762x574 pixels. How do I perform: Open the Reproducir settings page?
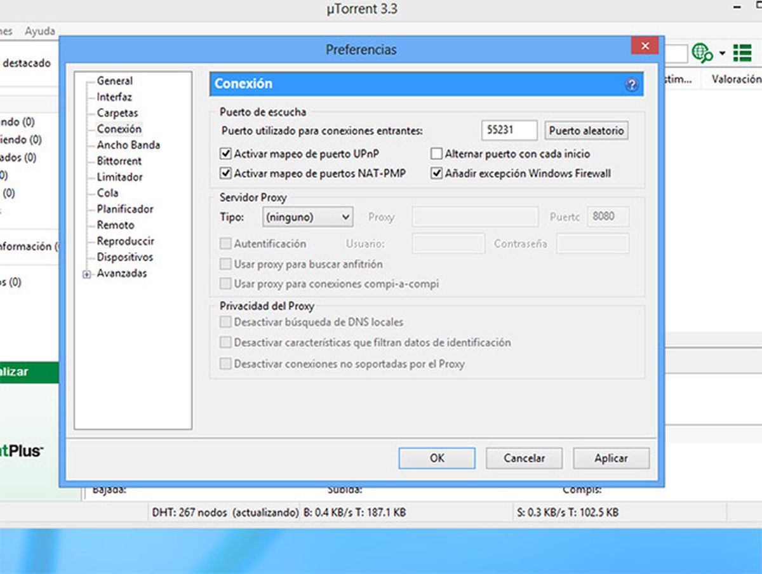127,241
